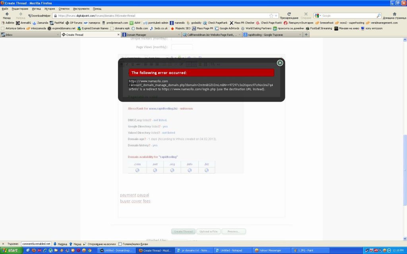Open a new tab with the plus button

click(x=306, y=35)
